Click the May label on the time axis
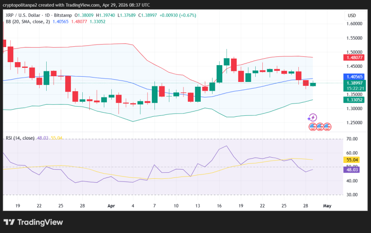Screen dimensions: 371x233 click(x=327, y=206)
